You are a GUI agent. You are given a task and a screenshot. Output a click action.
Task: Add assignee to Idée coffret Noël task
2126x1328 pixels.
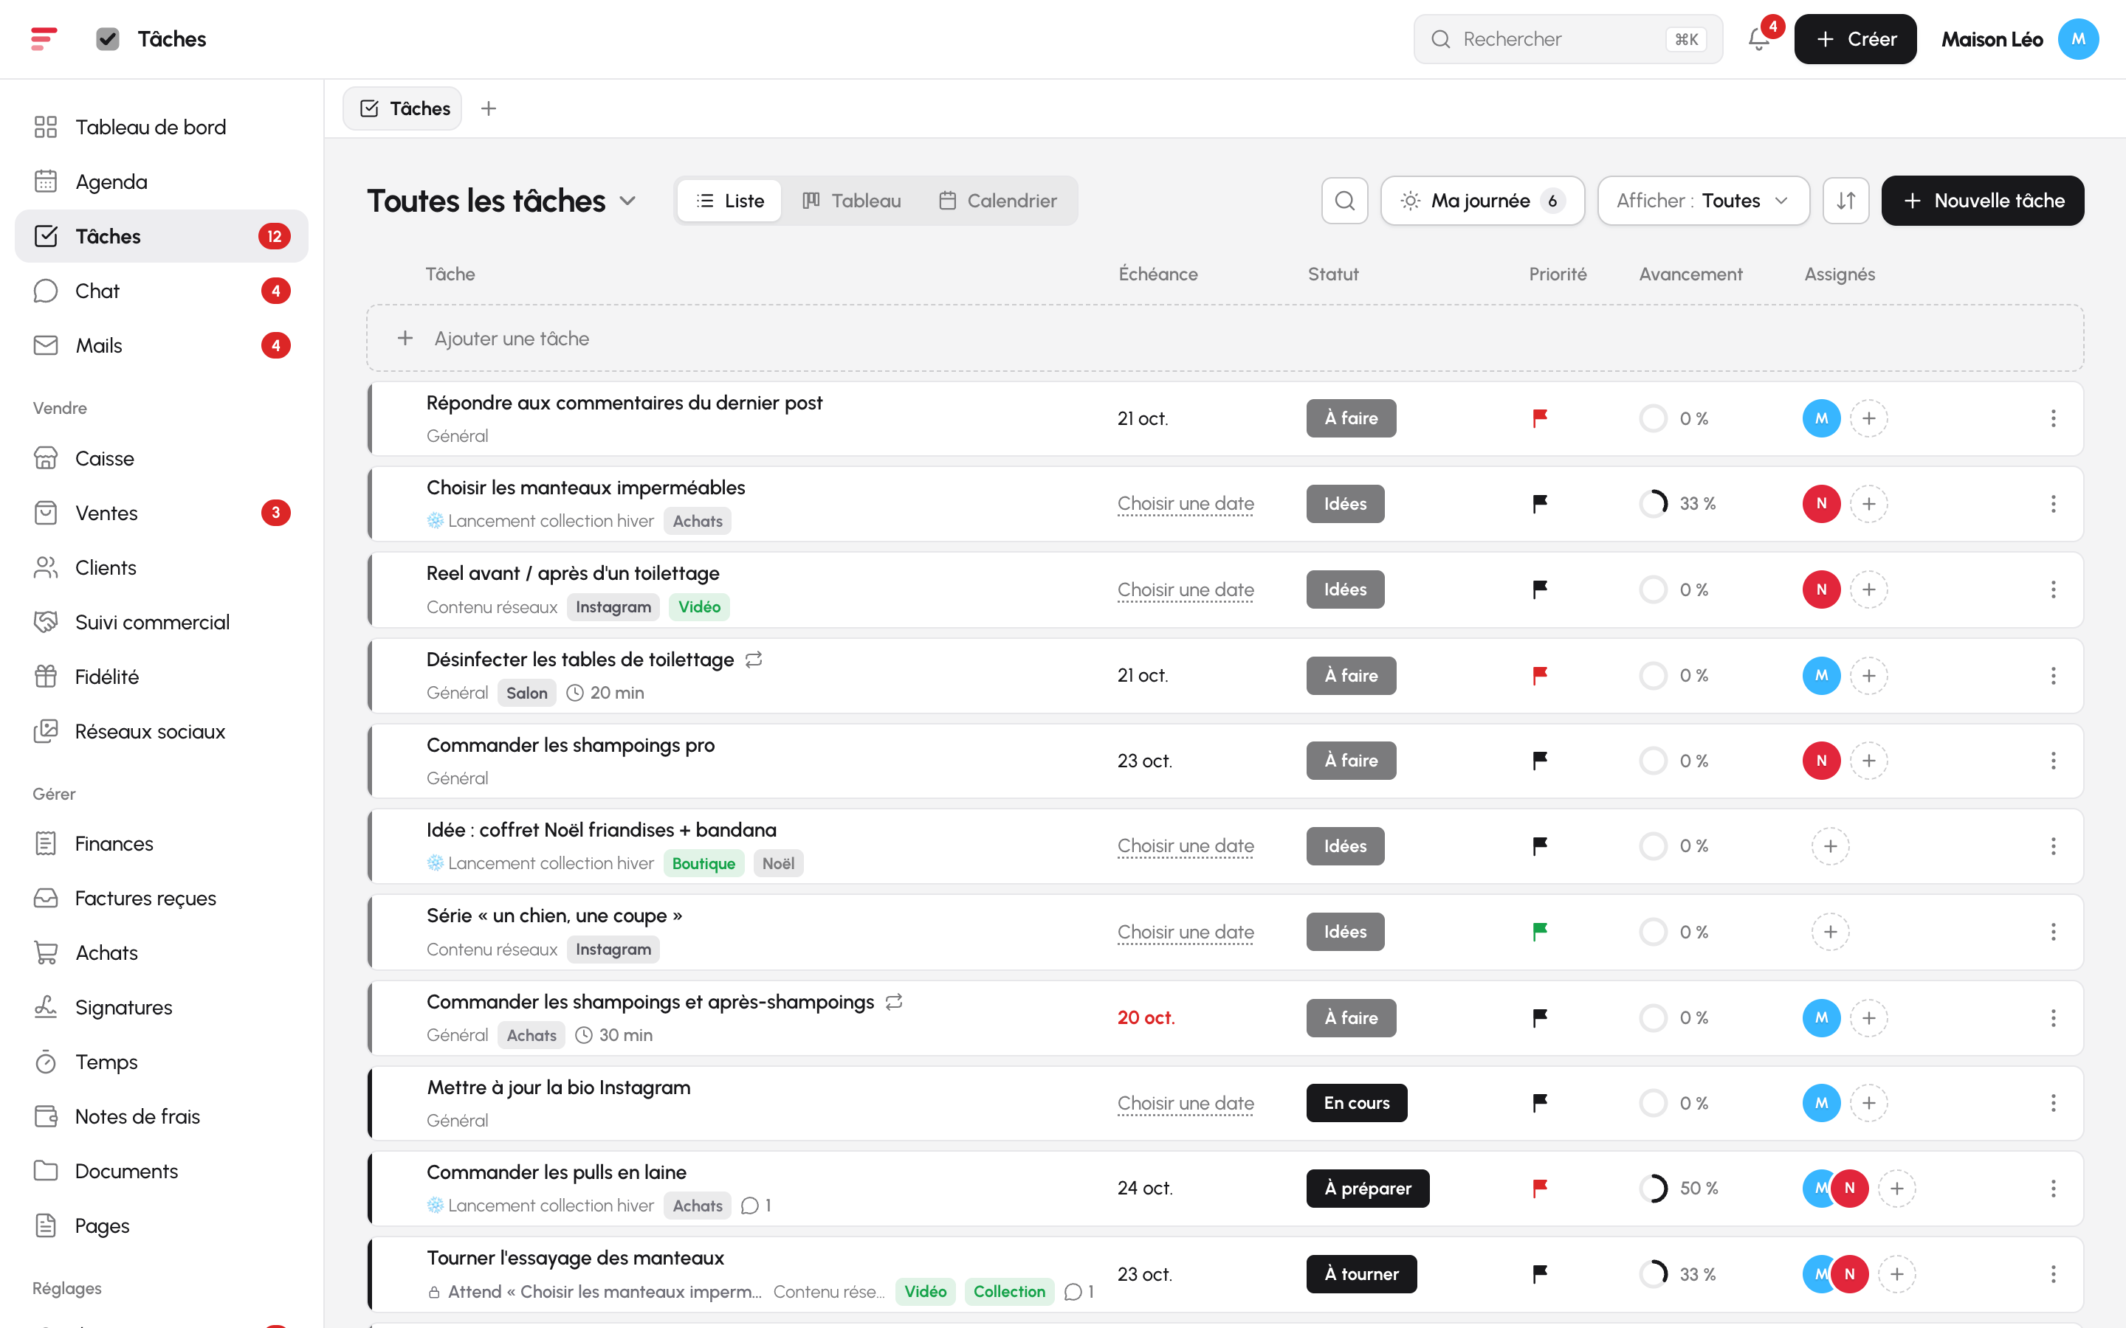[x=1830, y=845]
